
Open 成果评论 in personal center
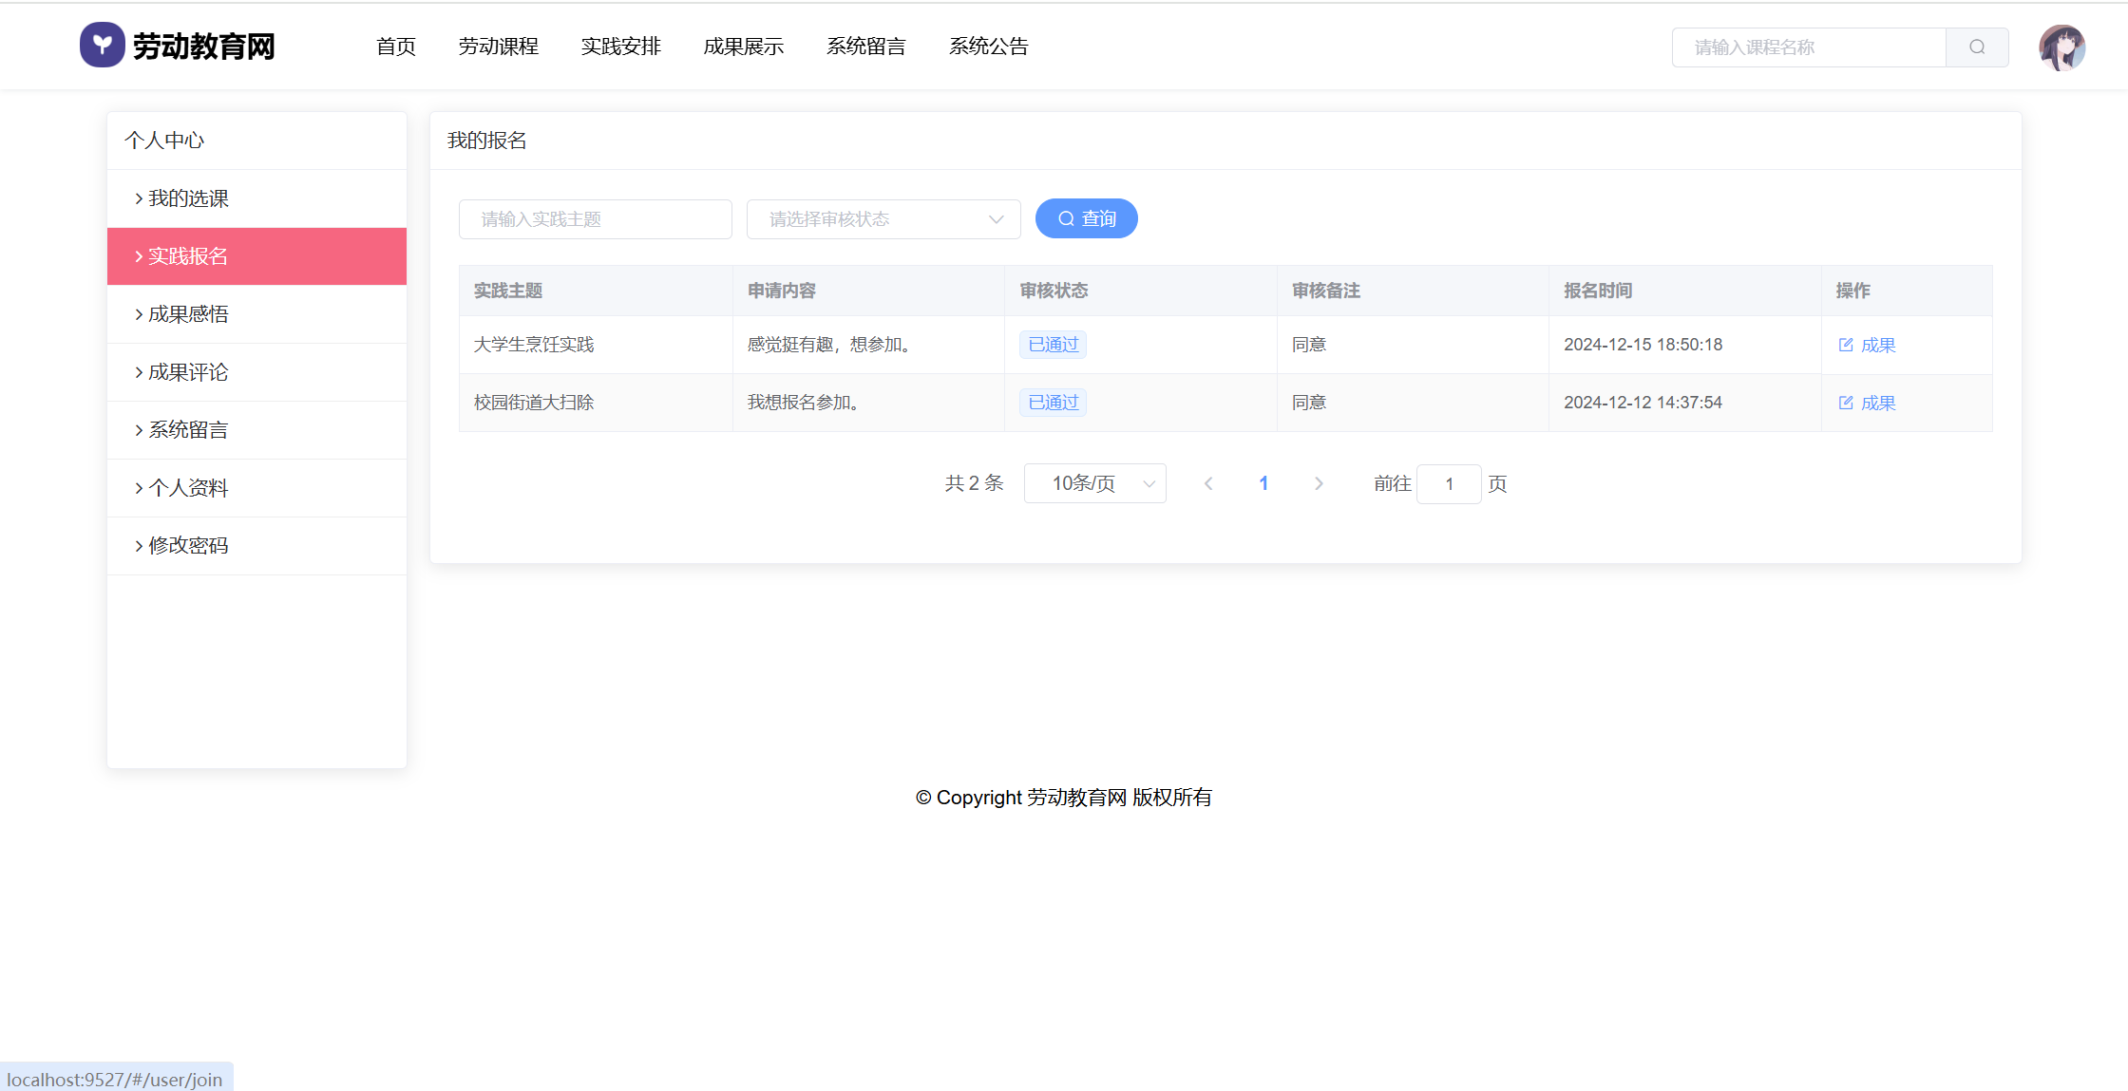188,372
